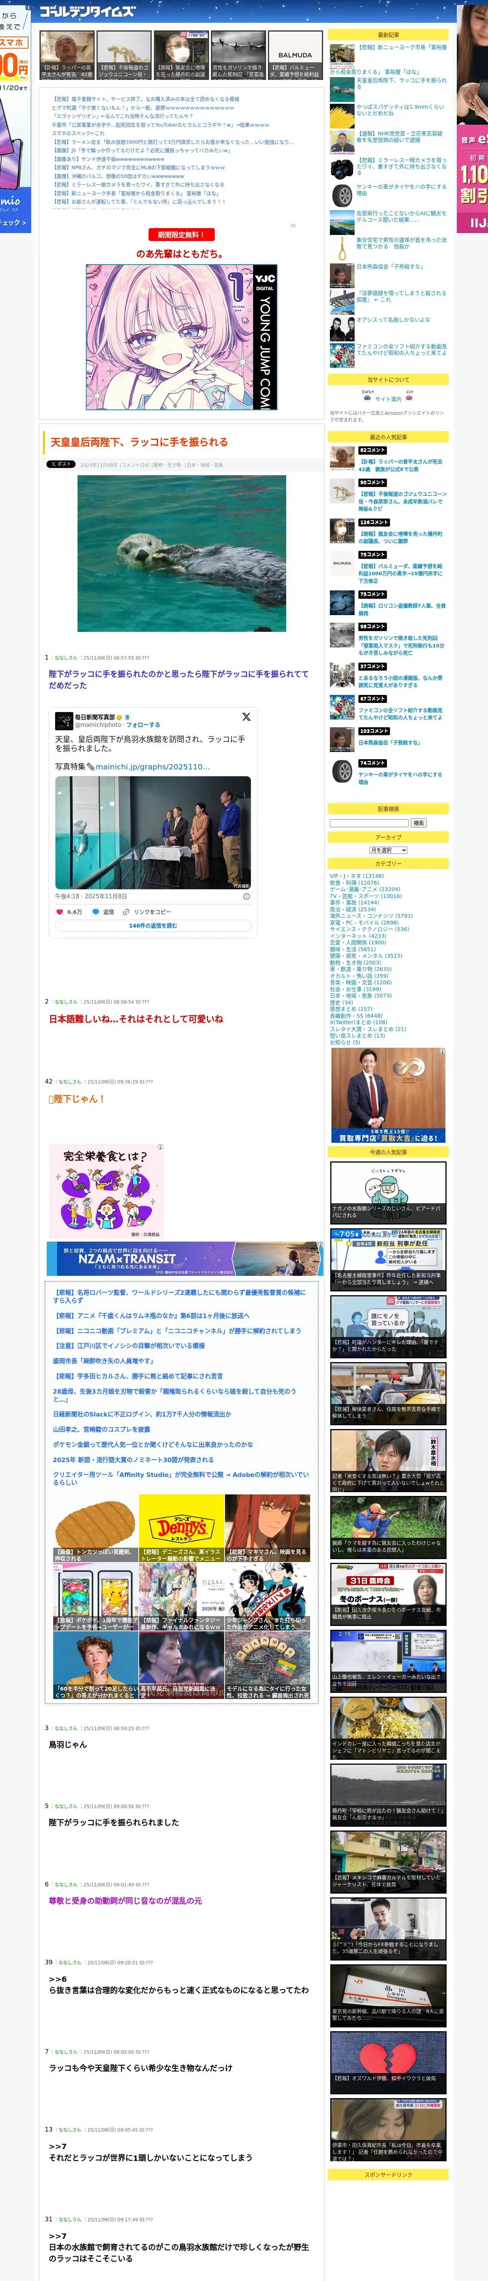The height and width of the screenshot is (2281, 488).
Task: Click the reply bubble icon in the tweet
Action: tap(96, 911)
